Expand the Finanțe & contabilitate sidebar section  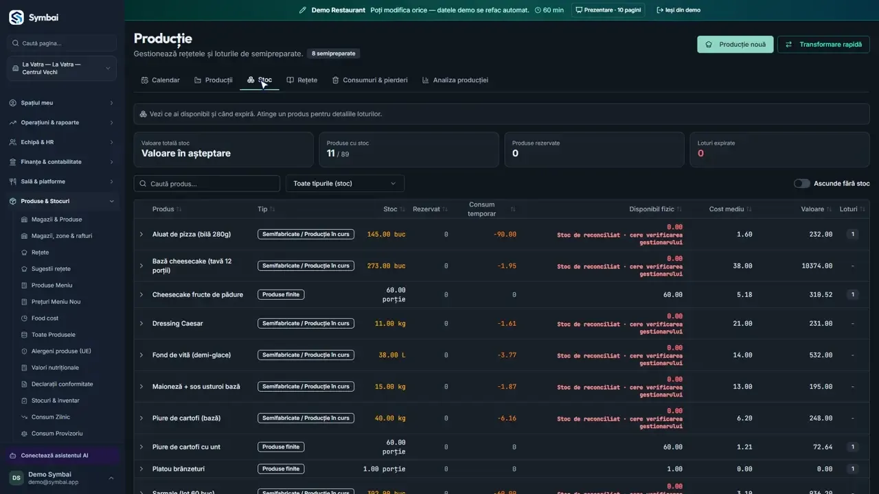(62, 162)
